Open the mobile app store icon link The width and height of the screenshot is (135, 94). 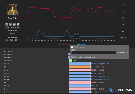coord(7,24)
